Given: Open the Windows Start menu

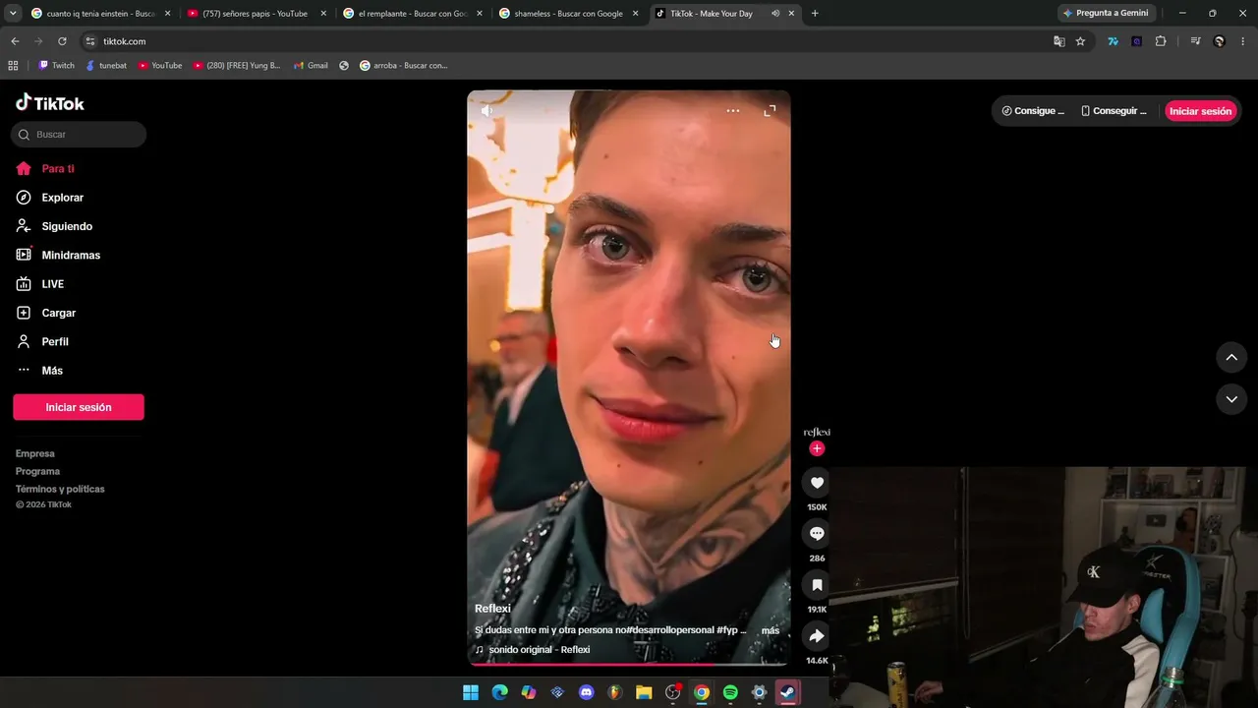Looking at the screenshot, I should pos(471,692).
